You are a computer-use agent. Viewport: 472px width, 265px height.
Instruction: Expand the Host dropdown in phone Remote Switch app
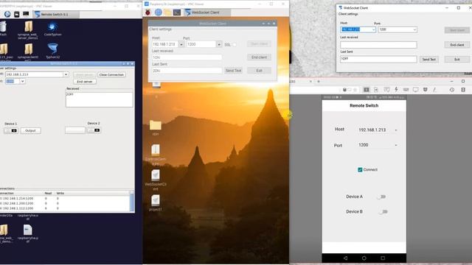point(396,130)
